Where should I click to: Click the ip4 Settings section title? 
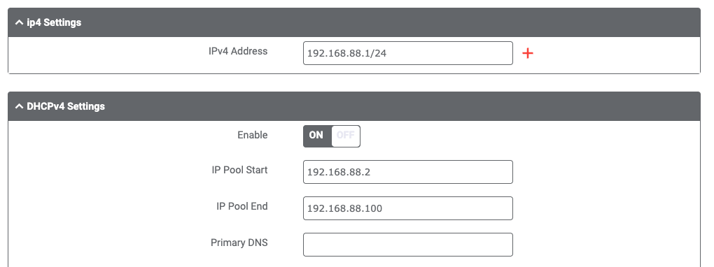coord(54,22)
